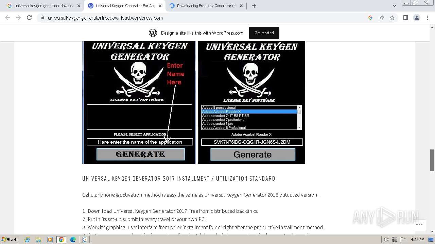Click the text 'Put in its set-up submit'
Screen dimensions: 435x244
tap(117, 219)
